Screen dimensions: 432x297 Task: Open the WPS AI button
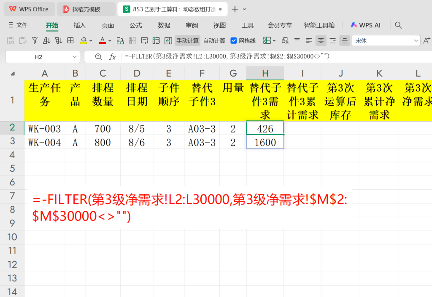(x=365, y=25)
